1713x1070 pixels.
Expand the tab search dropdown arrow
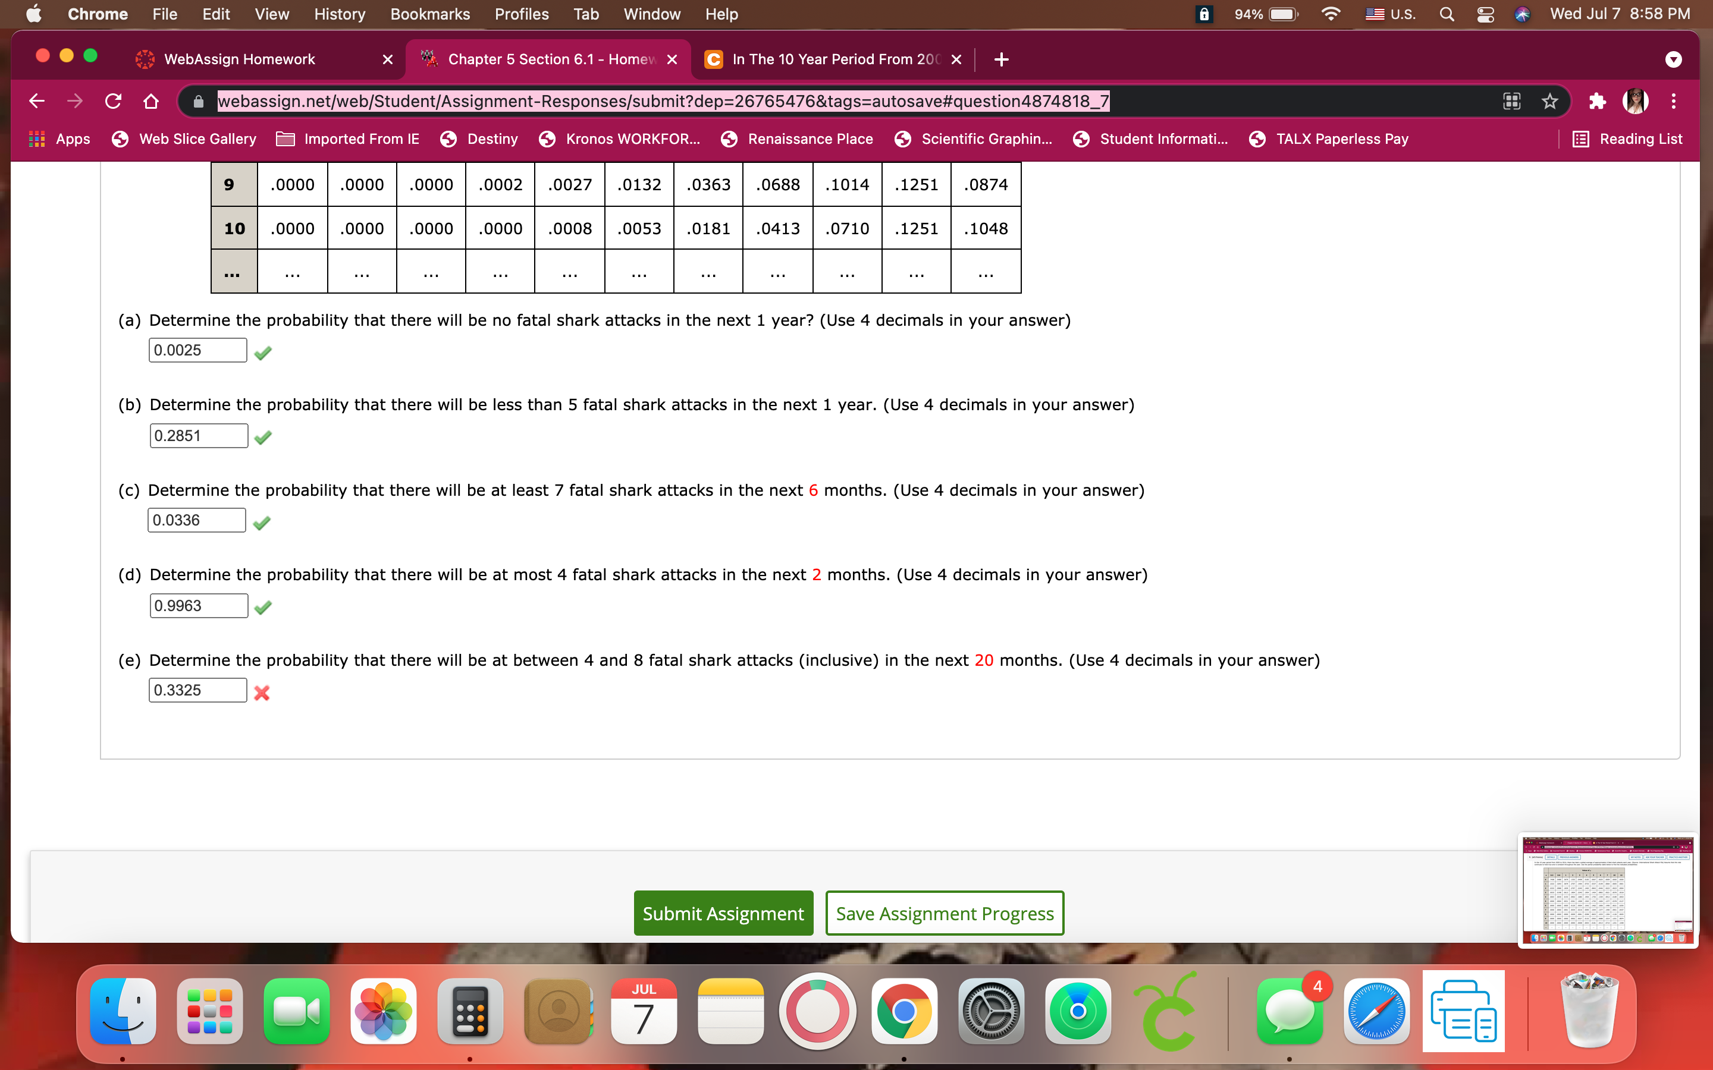1673,59
